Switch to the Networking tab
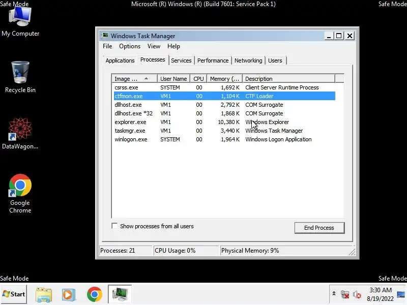The image size is (407, 305). coord(248,60)
